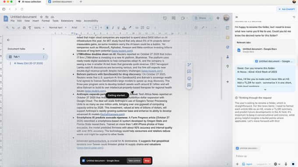Open the toolbar more options
Viewport: 298px width, 167px height.
click(x=155, y=28)
